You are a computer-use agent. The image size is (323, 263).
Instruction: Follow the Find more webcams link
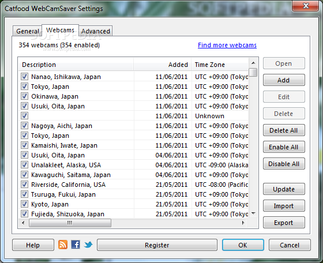coord(227,45)
